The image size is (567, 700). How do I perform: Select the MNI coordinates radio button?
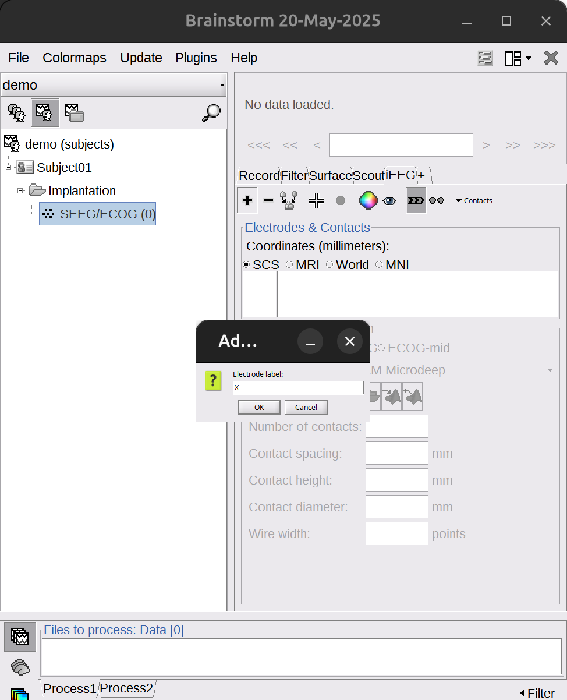click(x=392, y=264)
